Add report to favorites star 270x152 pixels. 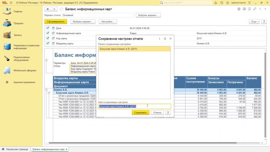click(61, 9)
